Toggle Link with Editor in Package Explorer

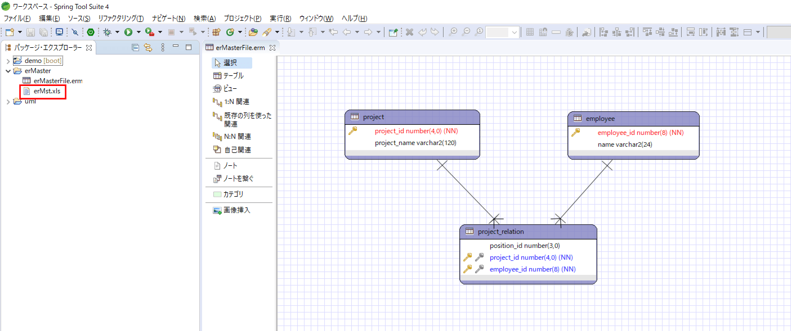tap(148, 48)
